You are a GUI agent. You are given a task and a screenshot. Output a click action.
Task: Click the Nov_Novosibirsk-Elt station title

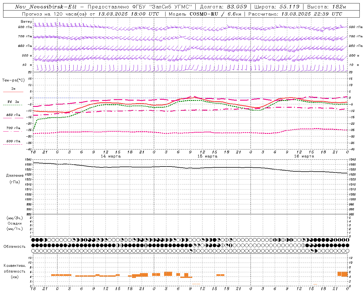tap(46, 7)
